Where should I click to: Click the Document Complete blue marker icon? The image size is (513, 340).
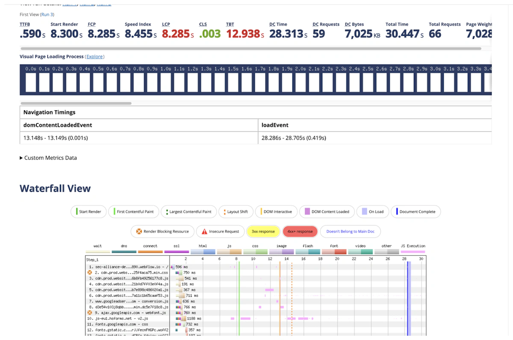397,211
